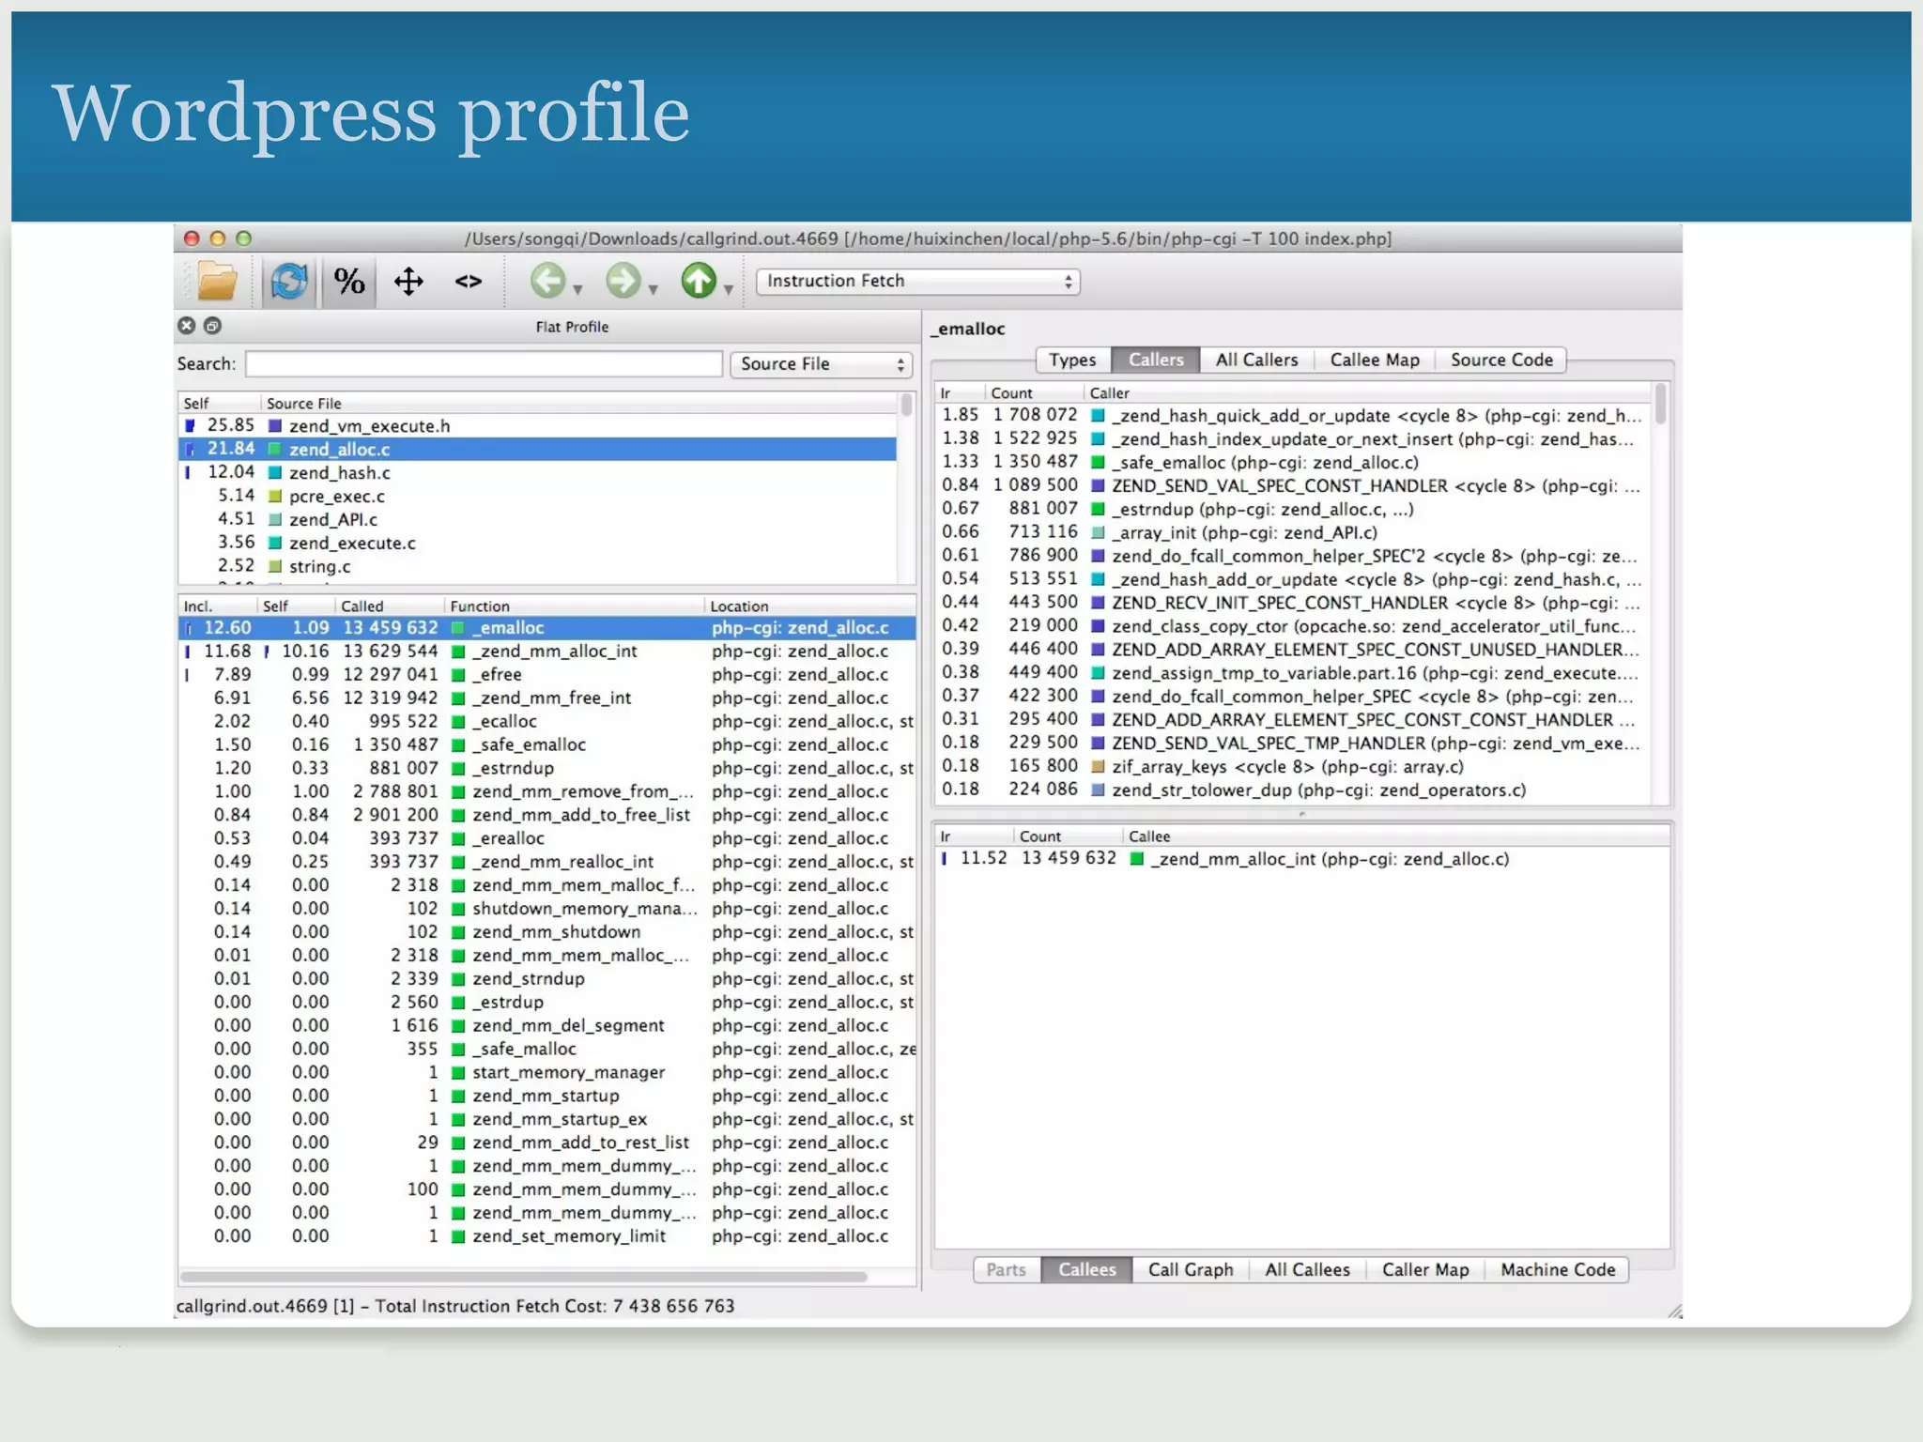Click the Flat Profile search field
The image size is (1923, 1442).
tap(484, 364)
